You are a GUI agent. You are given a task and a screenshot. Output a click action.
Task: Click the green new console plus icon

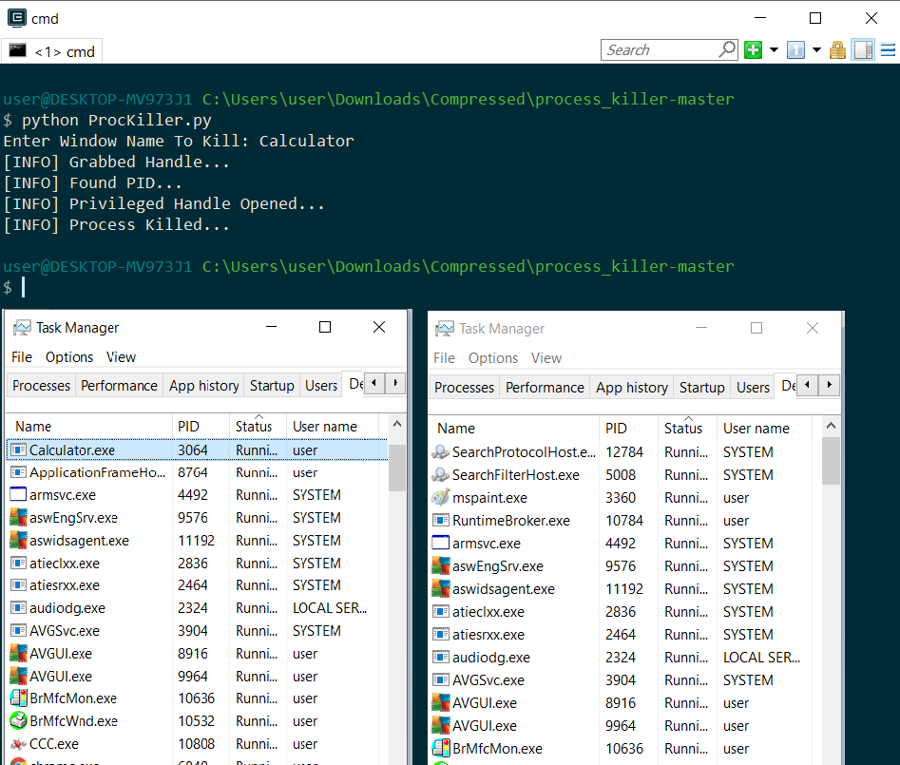pyautogui.click(x=753, y=50)
